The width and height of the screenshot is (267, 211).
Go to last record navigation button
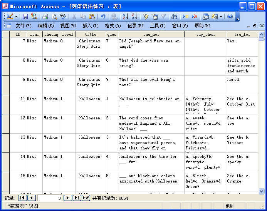coord(77,198)
